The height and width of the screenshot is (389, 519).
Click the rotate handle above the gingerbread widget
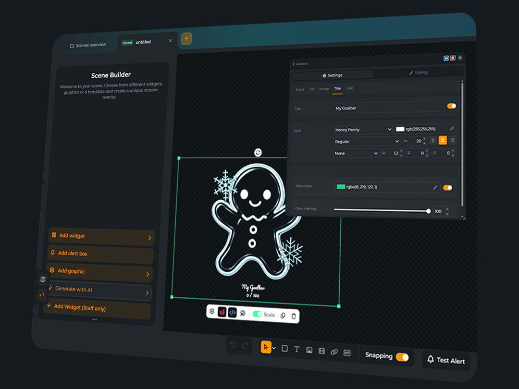point(258,152)
